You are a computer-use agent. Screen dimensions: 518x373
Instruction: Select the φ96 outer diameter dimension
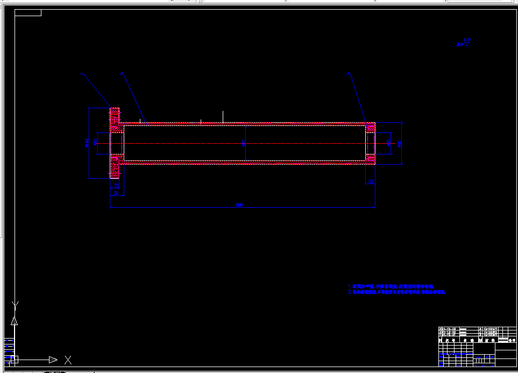(400, 144)
